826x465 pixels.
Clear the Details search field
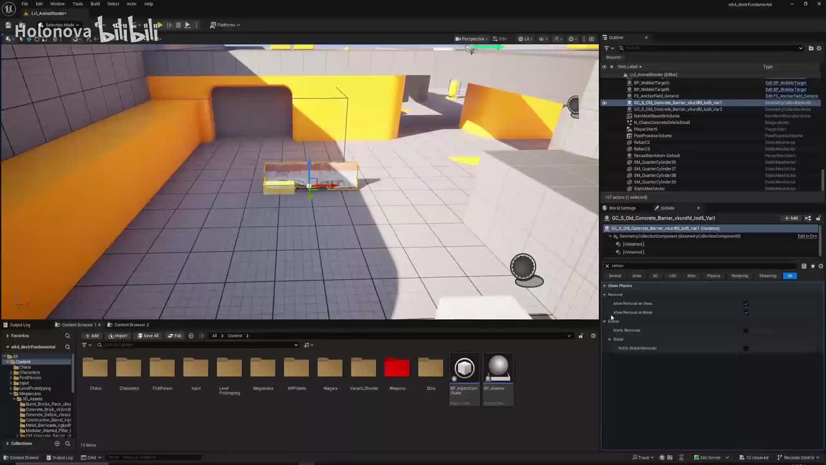click(x=607, y=266)
